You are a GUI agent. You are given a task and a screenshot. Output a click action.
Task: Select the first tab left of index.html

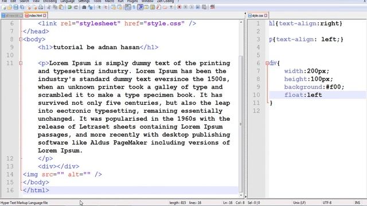pos(12,15)
